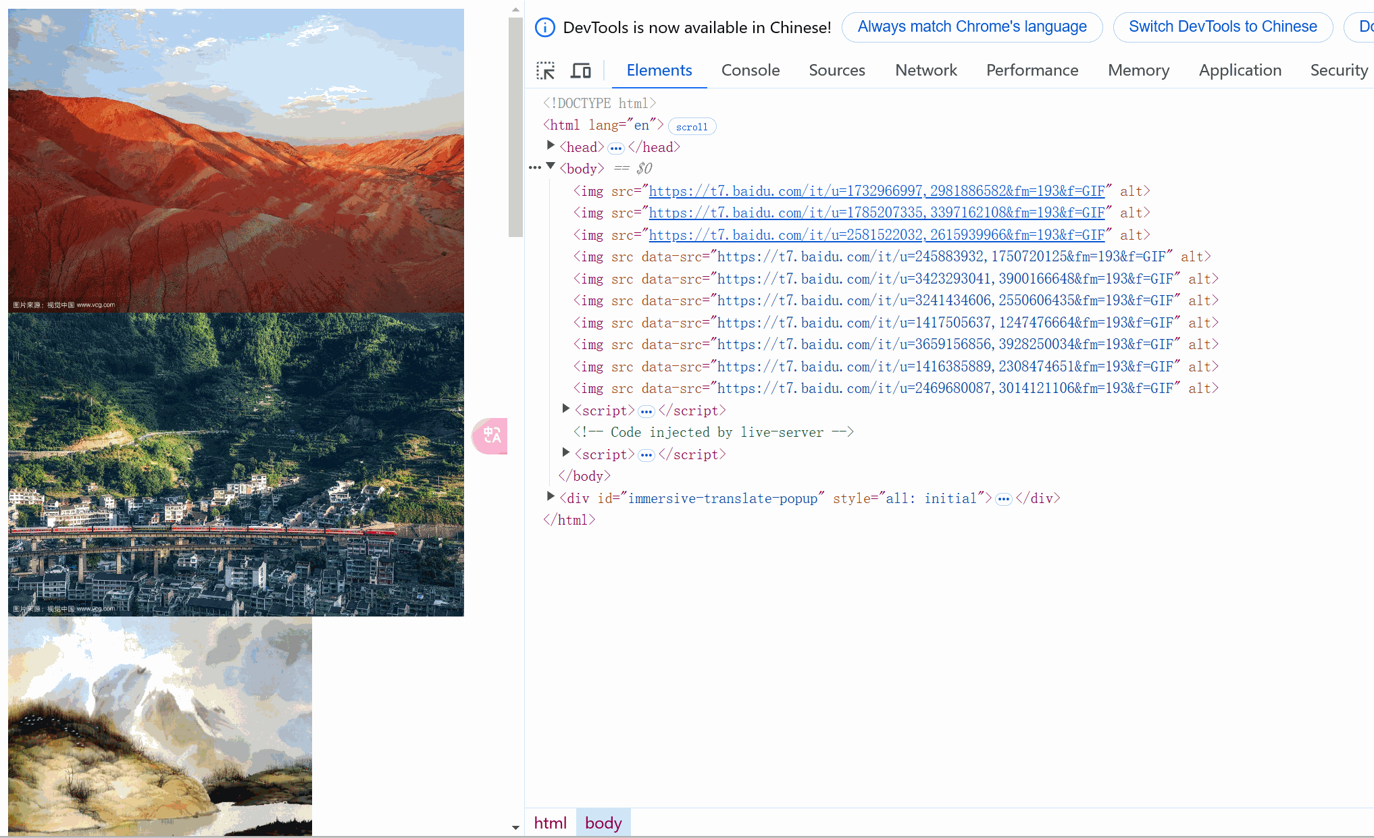Collapse the body element

[551, 167]
